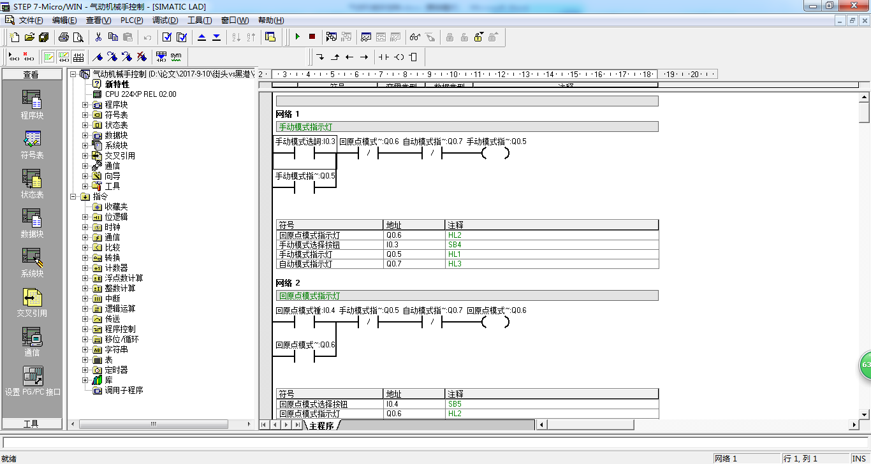The image size is (871, 464).
Task: Open the 调试(D) menu
Action: (x=165, y=20)
